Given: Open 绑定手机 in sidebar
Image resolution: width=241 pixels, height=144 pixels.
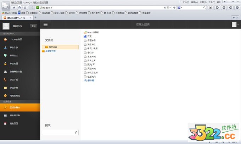Looking at the screenshot, I should coord(20,79).
